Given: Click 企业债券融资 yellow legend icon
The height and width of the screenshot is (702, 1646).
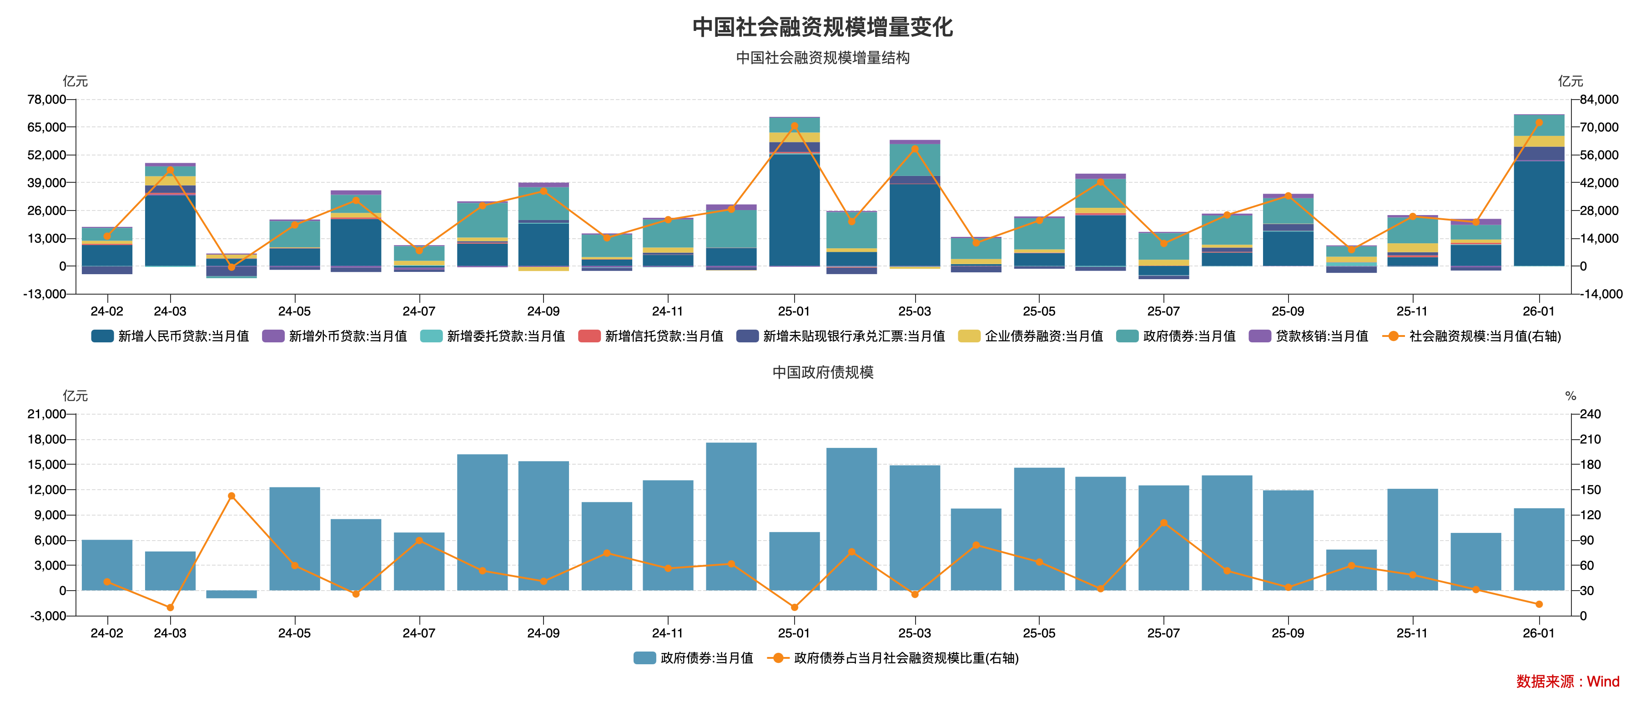Looking at the screenshot, I should [969, 336].
